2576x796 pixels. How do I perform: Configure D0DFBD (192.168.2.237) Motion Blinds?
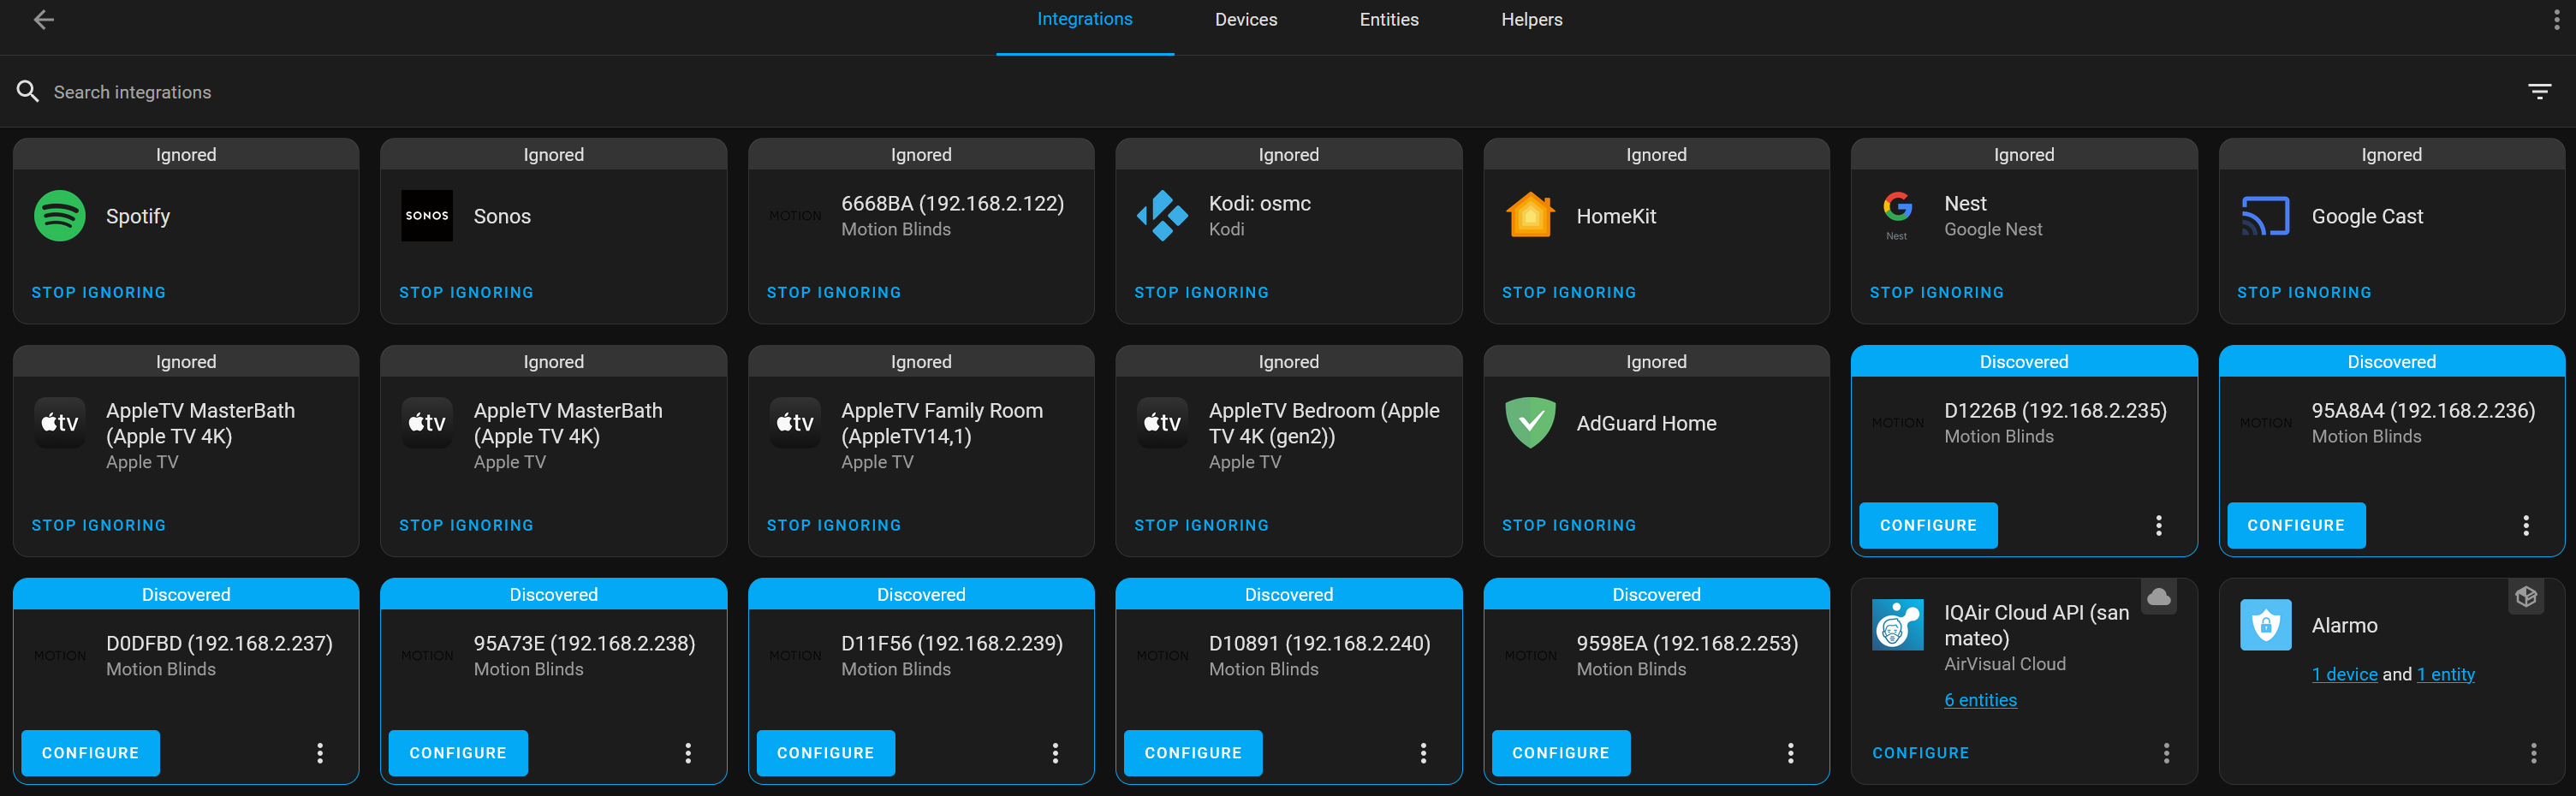coord(90,754)
